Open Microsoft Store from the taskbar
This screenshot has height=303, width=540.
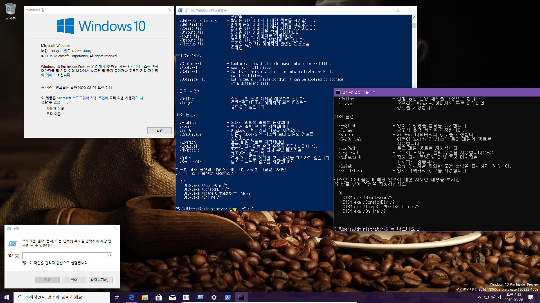point(159,297)
